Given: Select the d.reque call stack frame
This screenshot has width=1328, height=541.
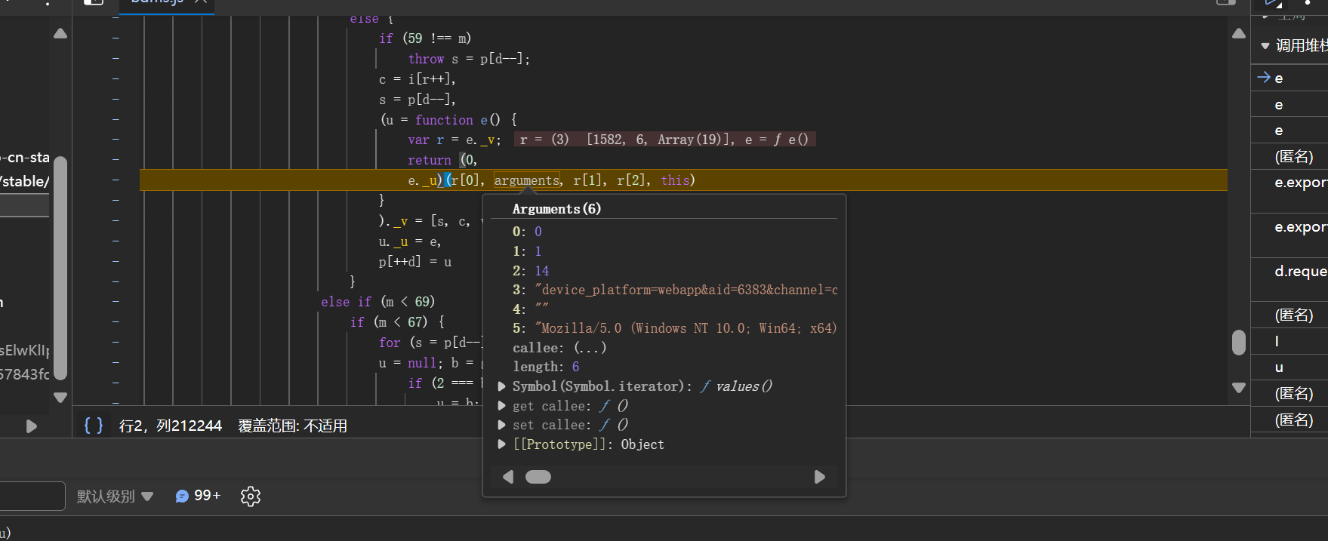Looking at the screenshot, I should click(1300, 271).
